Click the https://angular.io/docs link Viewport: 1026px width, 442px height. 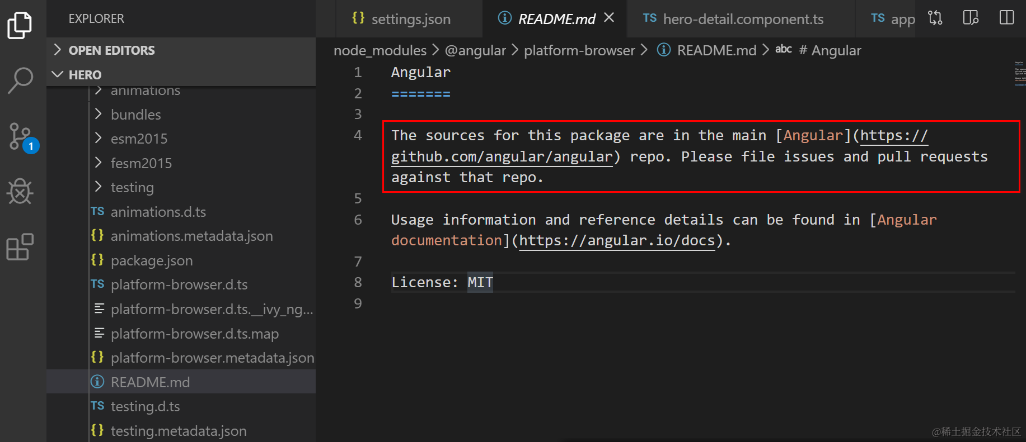[617, 241]
